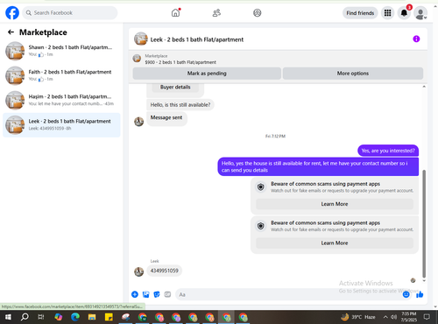Open the Groups icon in top navigation
The image size is (438, 324).
click(257, 13)
